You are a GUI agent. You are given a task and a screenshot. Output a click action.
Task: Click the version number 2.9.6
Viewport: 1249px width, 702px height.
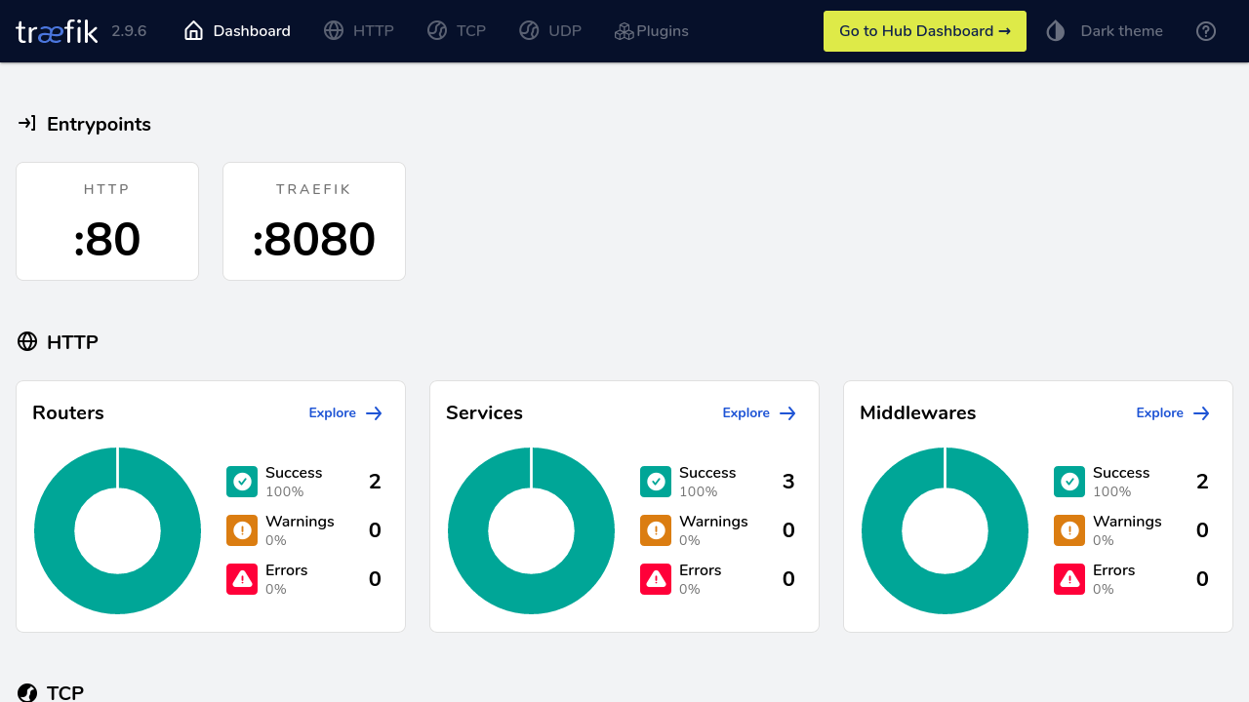coord(129,31)
